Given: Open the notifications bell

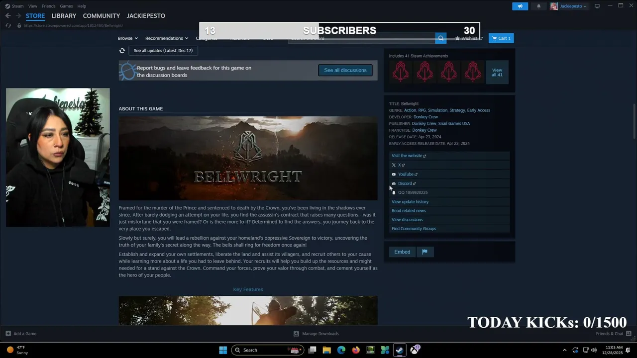Looking at the screenshot, I should point(538,6).
